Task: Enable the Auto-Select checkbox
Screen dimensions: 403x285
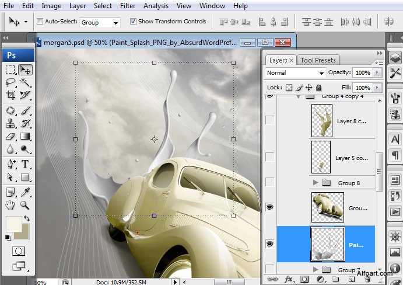Action: coord(40,22)
